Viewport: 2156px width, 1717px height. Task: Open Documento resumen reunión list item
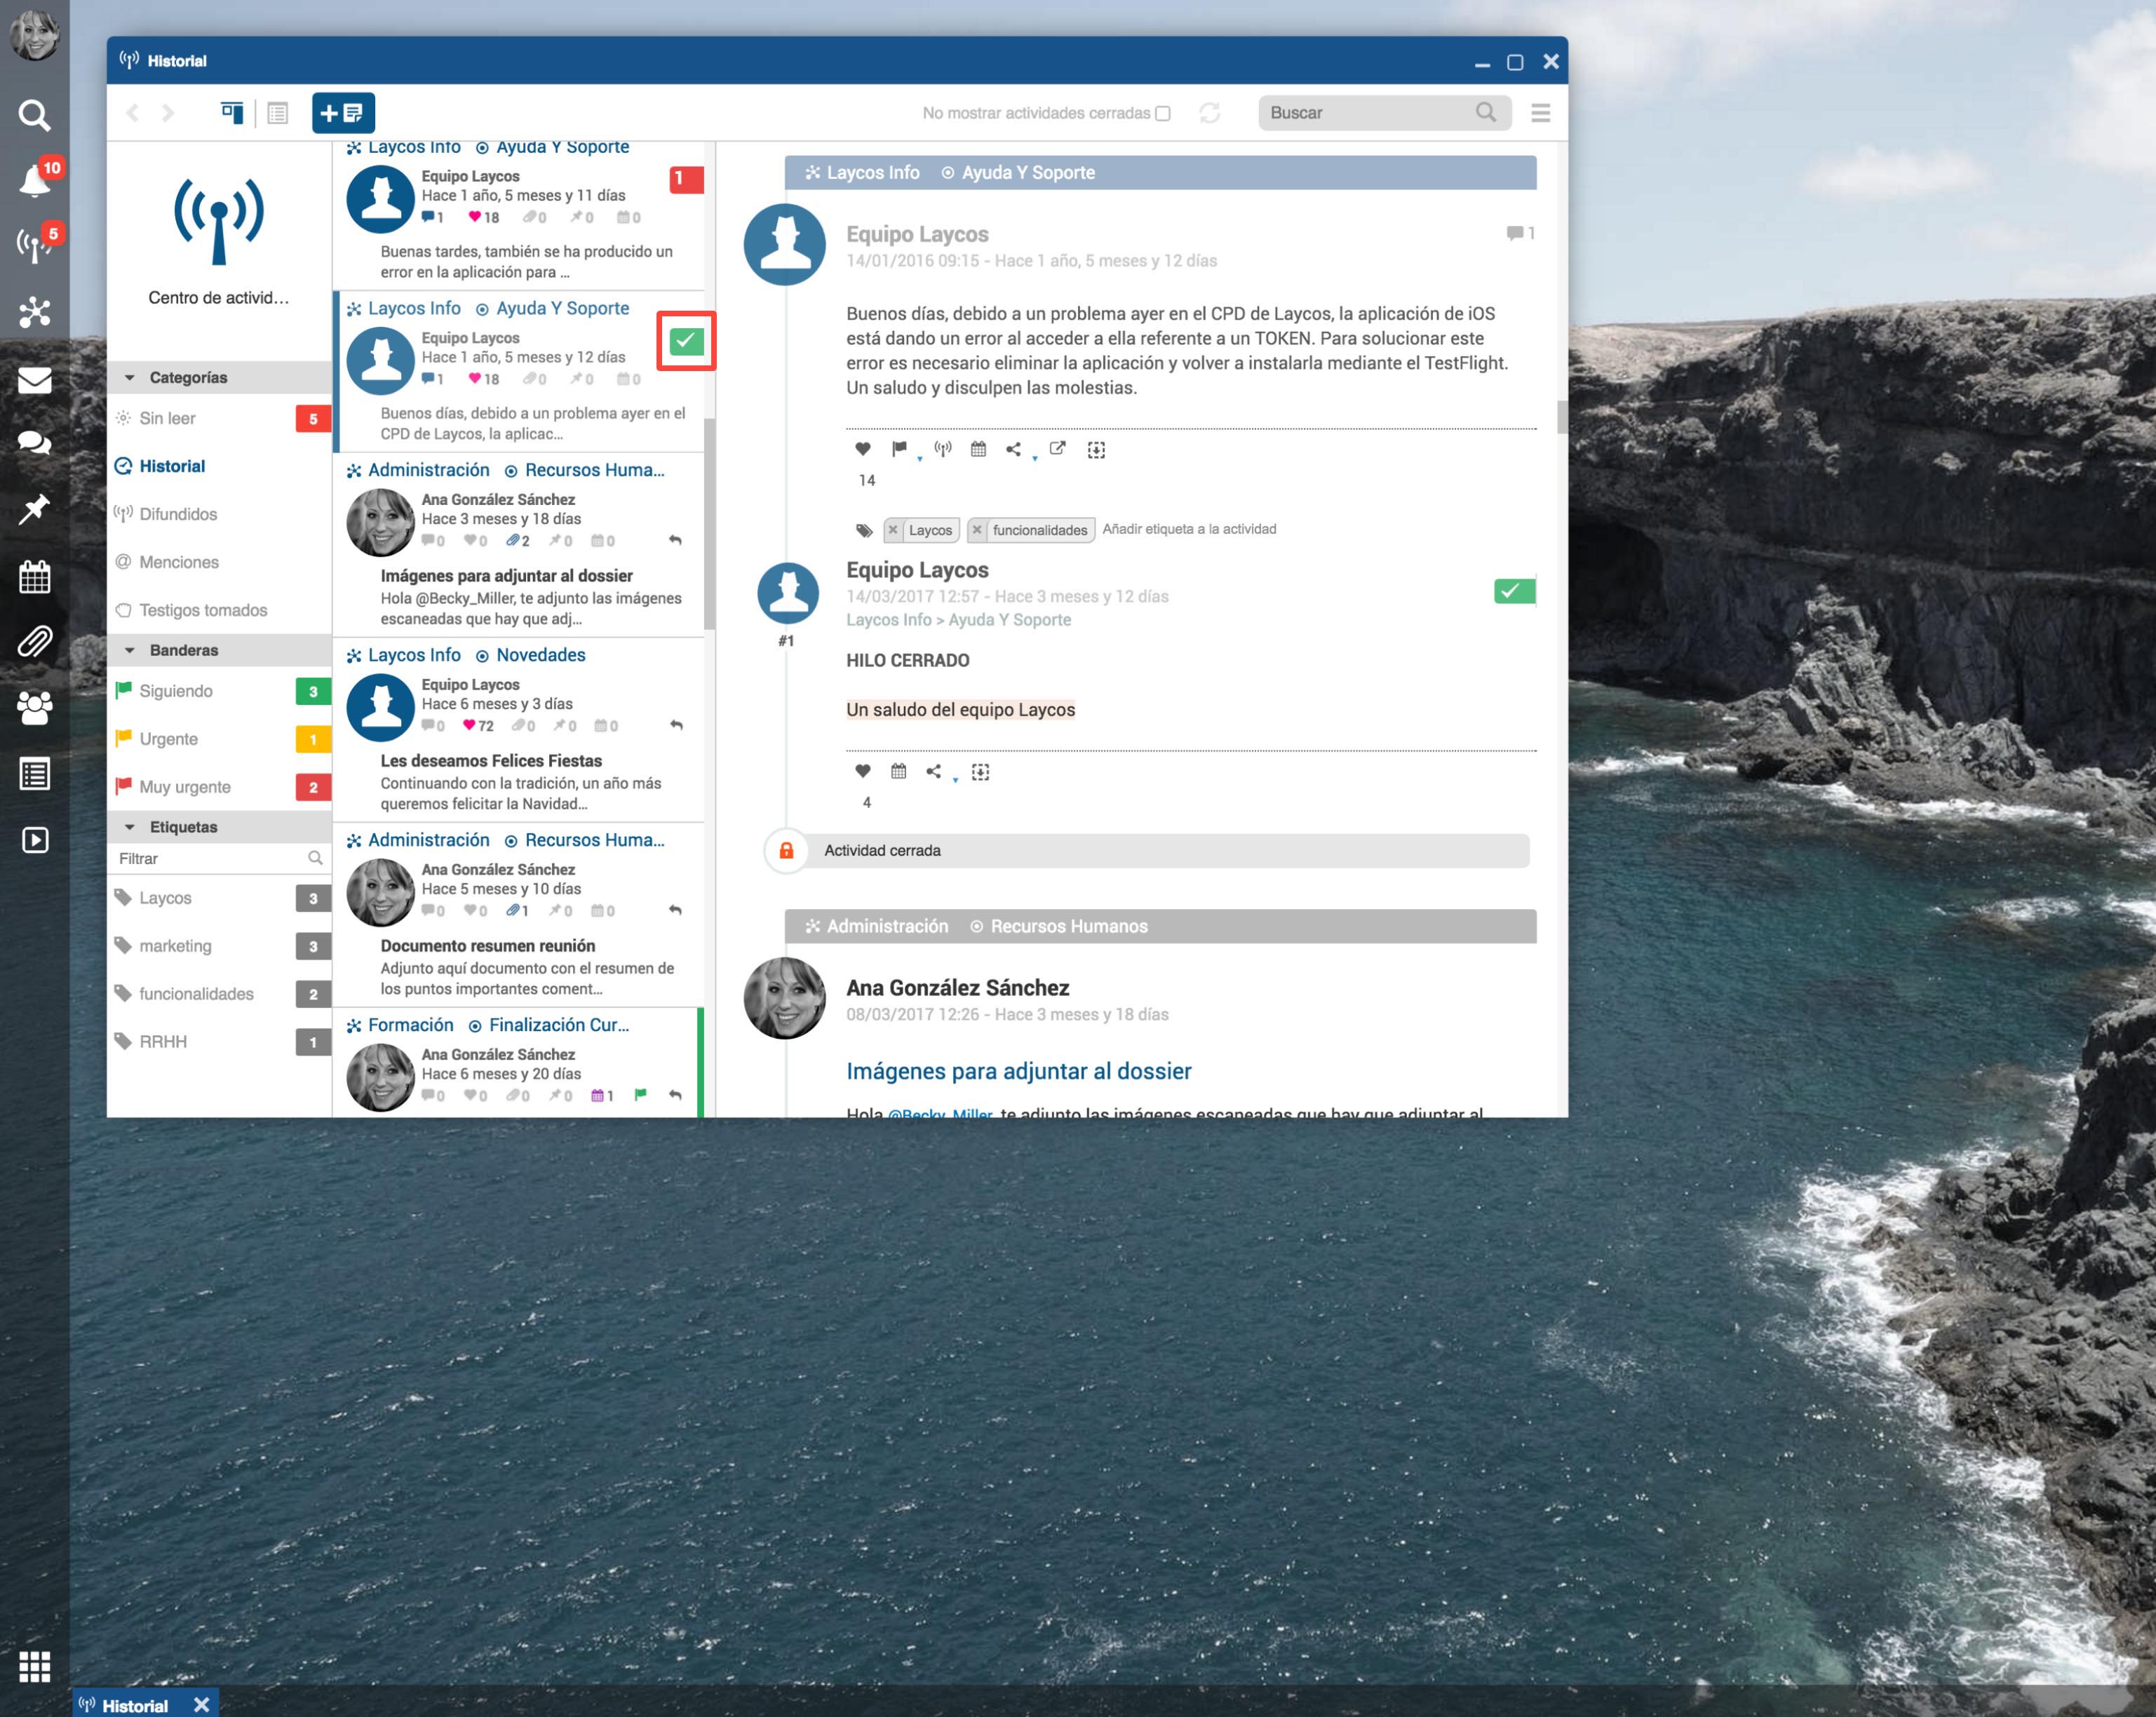[x=518, y=915]
